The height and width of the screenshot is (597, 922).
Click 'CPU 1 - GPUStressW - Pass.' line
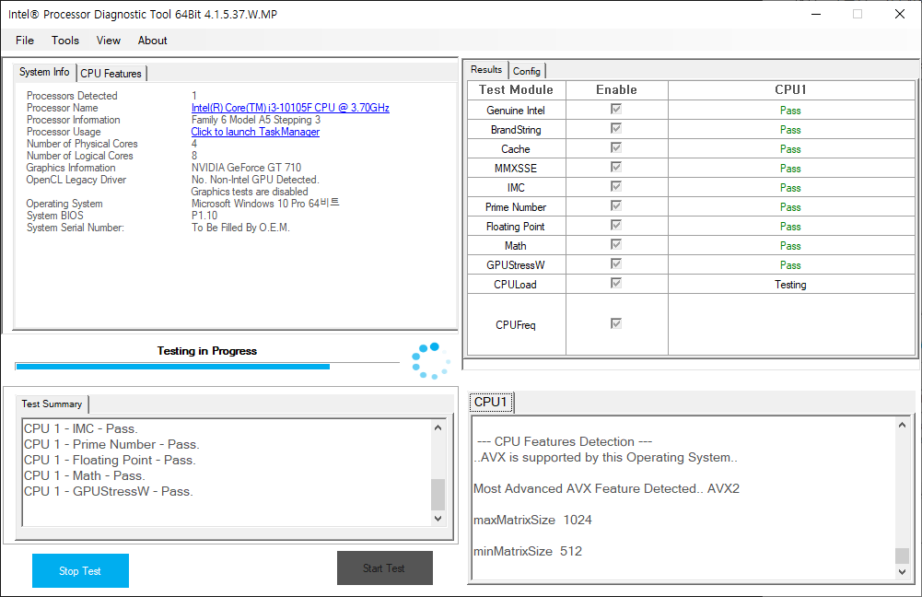tap(109, 492)
